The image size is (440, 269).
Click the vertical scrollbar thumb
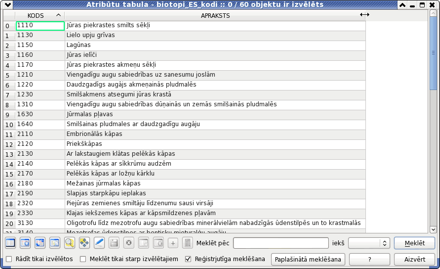coord(433,52)
